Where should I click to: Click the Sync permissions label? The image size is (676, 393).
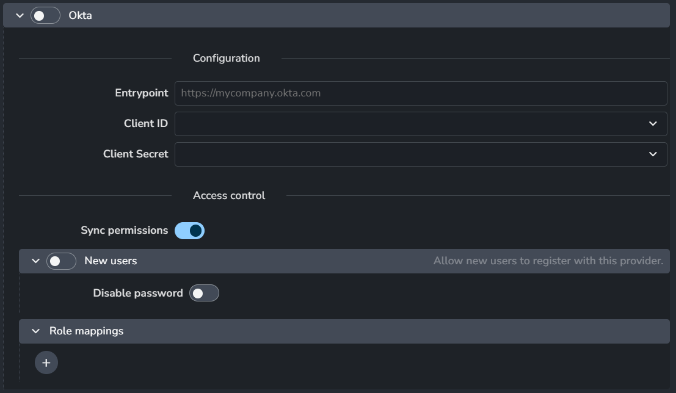(124, 231)
